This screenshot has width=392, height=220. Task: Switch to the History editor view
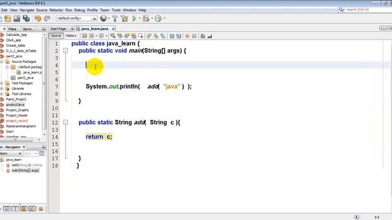coord(71,35)
